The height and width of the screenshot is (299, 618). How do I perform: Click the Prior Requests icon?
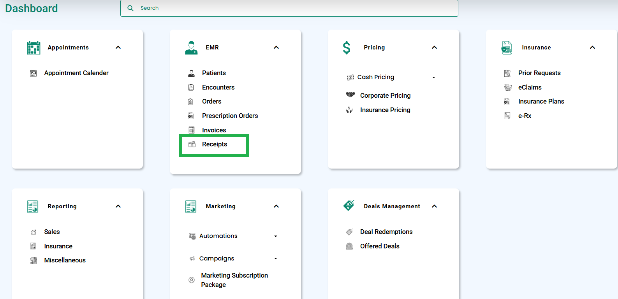point(507,73)
